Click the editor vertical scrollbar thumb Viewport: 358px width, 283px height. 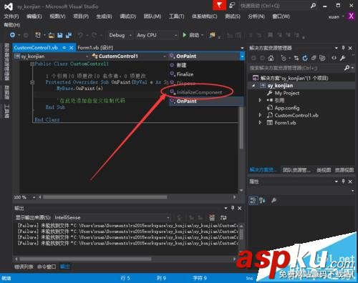click(x=241, y=128)
